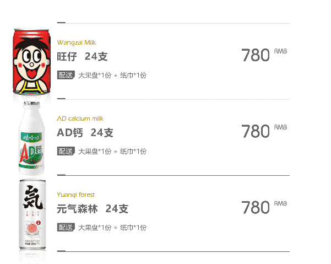
Task: Click the Yuanqi forest can image
Action: [x=32, y=214]
